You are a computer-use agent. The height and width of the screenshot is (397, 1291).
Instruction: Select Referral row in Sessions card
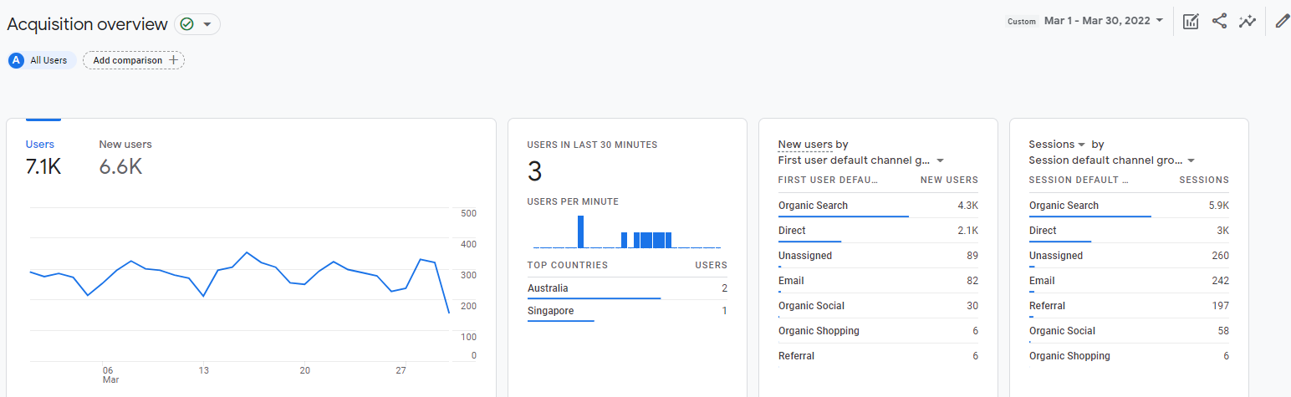pyautogui.click(x=1047, y=306)
